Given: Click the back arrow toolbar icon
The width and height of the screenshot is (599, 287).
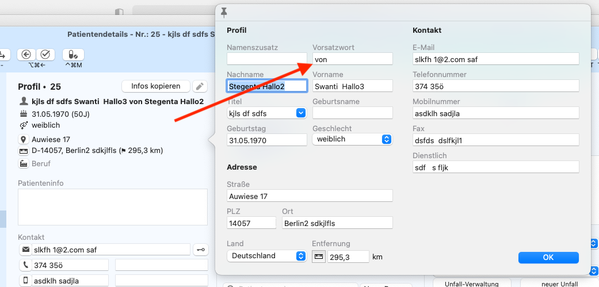Looking at the screenshot, I should point(26,55).
